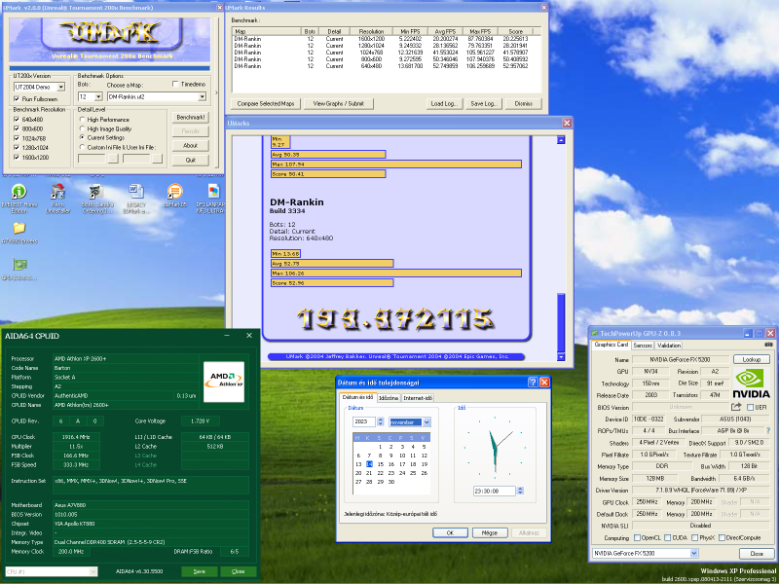Viewport: 779px width, 584px height.
Task: Open the DM-Rankin.ut2 map dropdown
Action: tap(203, 96)
